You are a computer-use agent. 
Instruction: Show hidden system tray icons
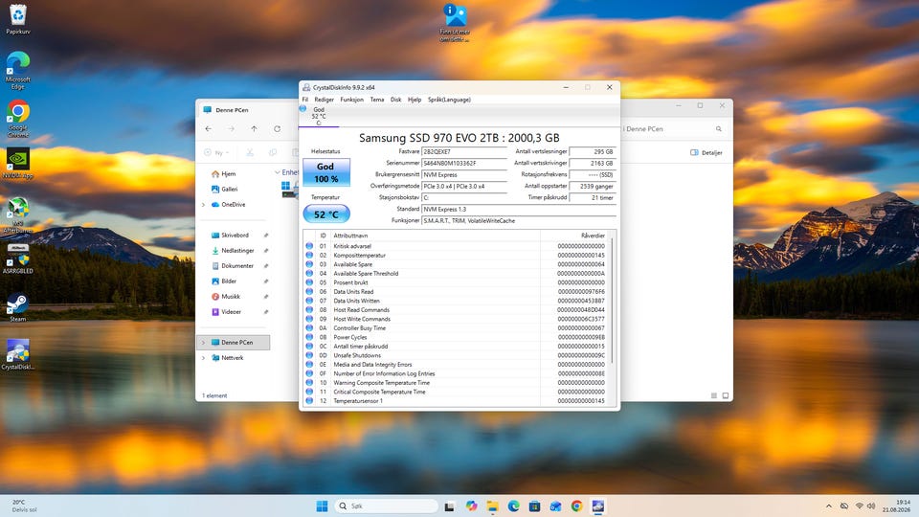(829, 506)
